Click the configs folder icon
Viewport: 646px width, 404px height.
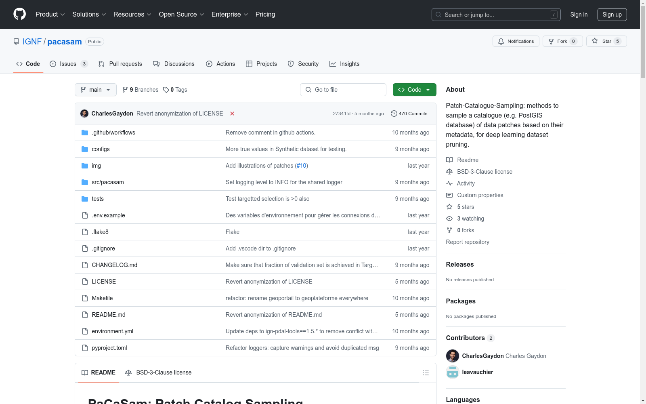(x=85, y=149)
